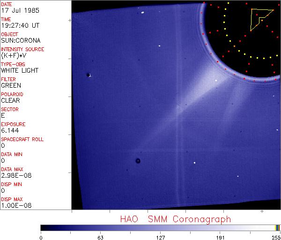The image size is (281, 240).
Task: Click the dark ring blemish in lower image
Action: (138, 161)
